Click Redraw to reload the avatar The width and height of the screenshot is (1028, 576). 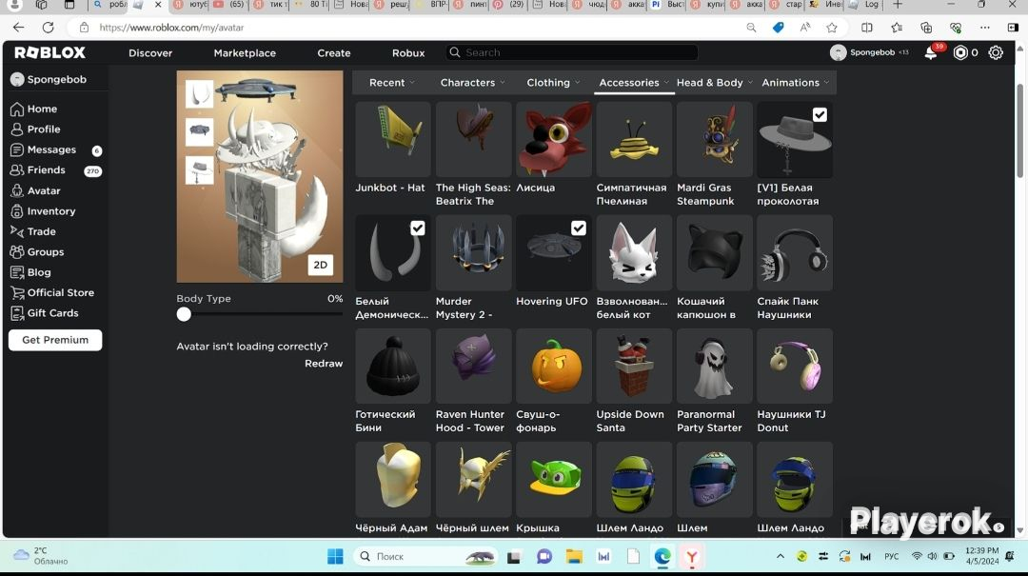[324, 364]
